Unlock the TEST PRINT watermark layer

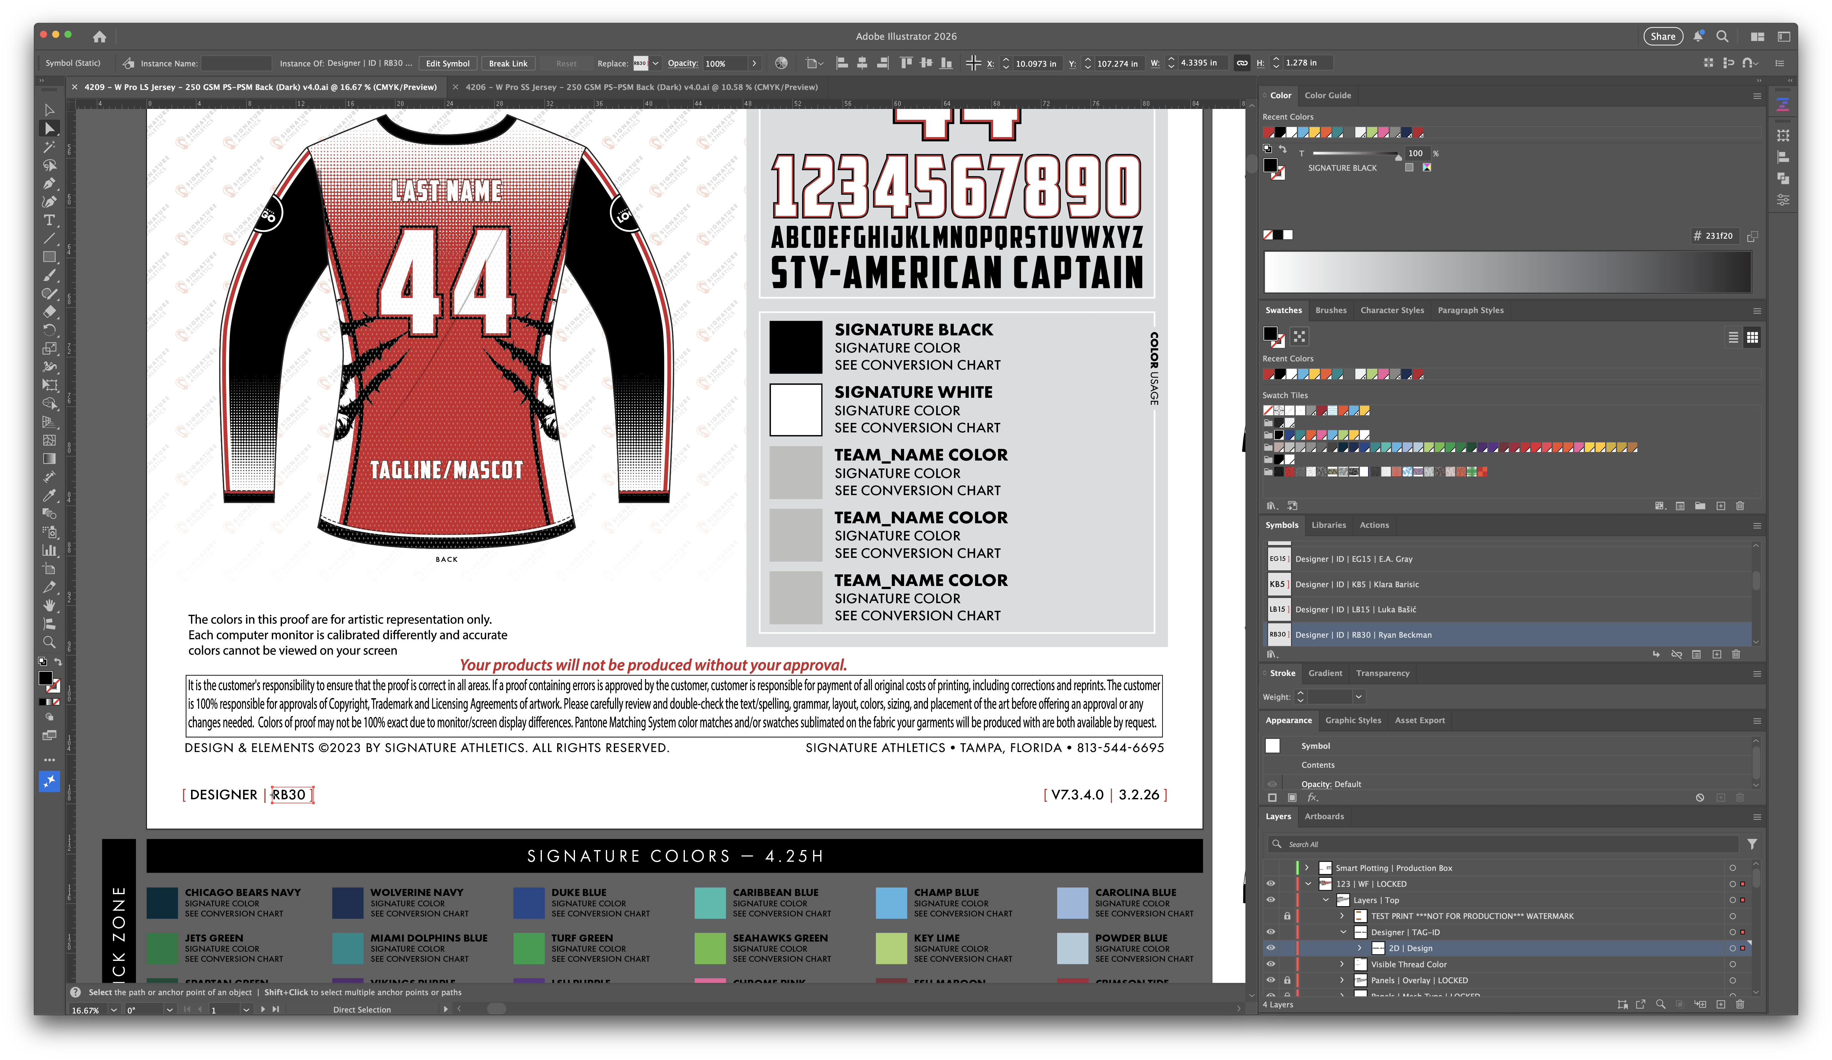coord(1287,916)
